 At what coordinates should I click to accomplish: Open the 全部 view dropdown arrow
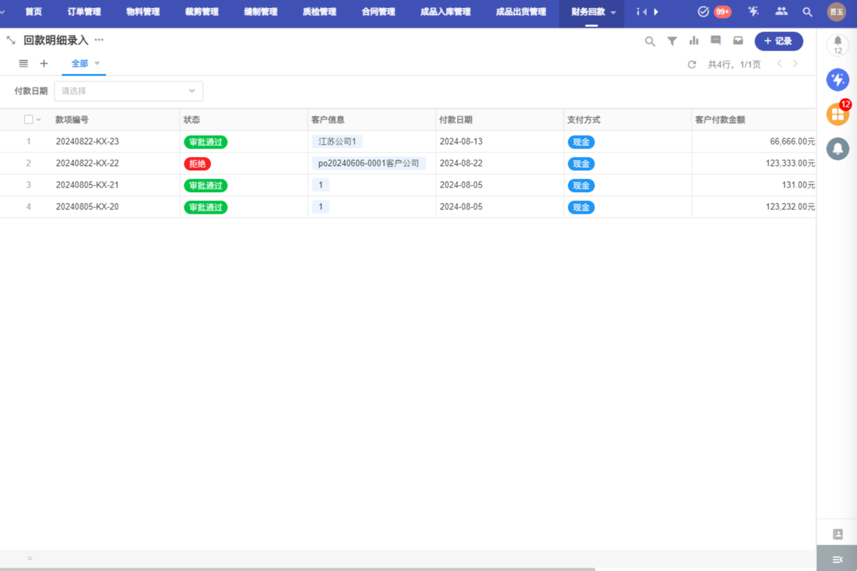point(97,64)
